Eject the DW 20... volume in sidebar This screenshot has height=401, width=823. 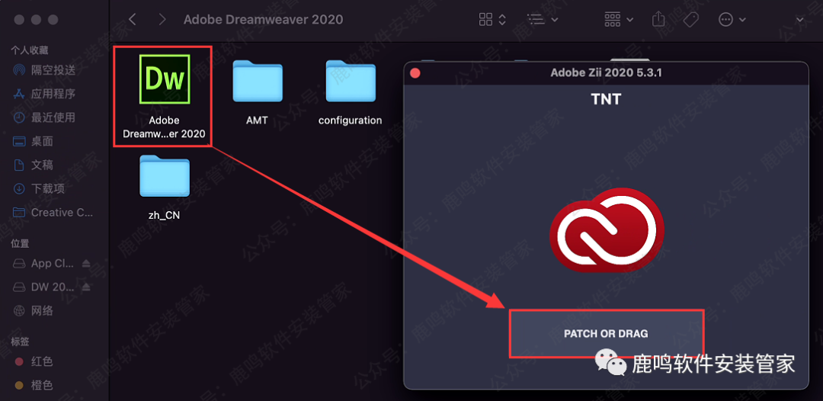point(86,287)
